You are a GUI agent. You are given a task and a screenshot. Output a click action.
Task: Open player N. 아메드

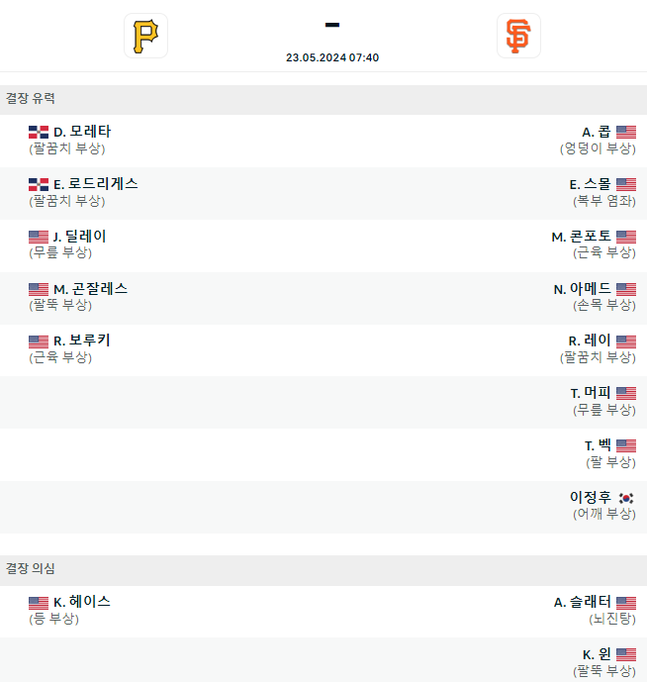[583, 289]
